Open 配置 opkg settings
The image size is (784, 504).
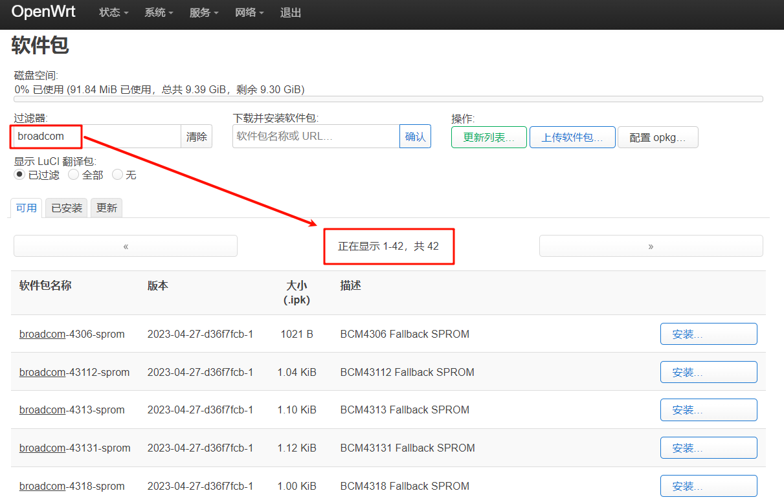(658, 137)
